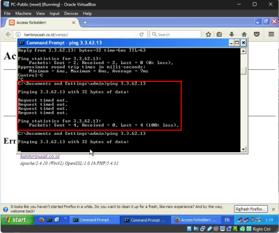Bookmark this page with the star icon
This screenshot has width=279, height=233.
click(208, 35)
